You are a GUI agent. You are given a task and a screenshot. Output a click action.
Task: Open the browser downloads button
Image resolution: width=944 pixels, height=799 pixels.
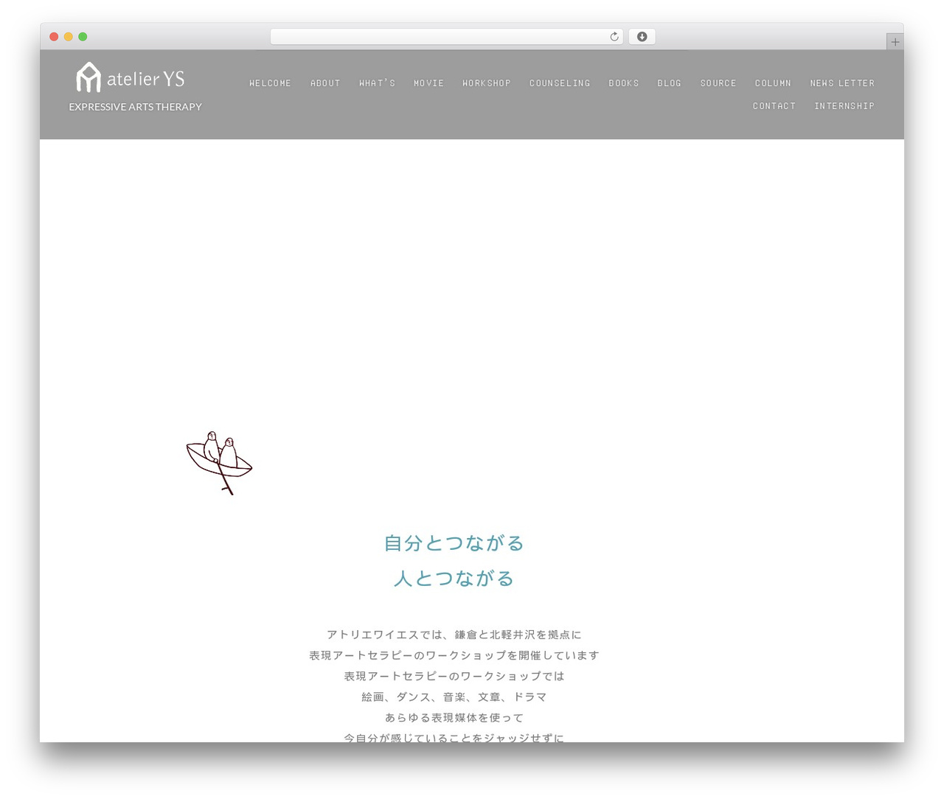point(642,37)
